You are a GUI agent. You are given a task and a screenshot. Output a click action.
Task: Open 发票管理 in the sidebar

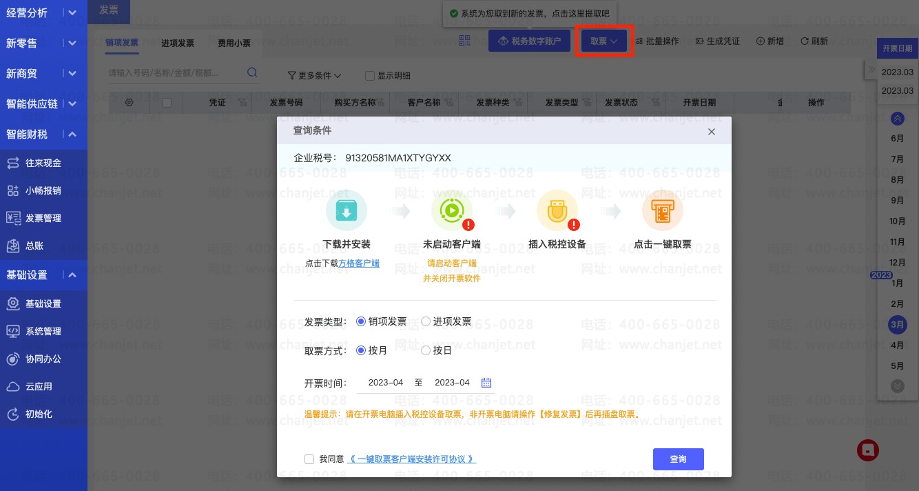[43, 218]
